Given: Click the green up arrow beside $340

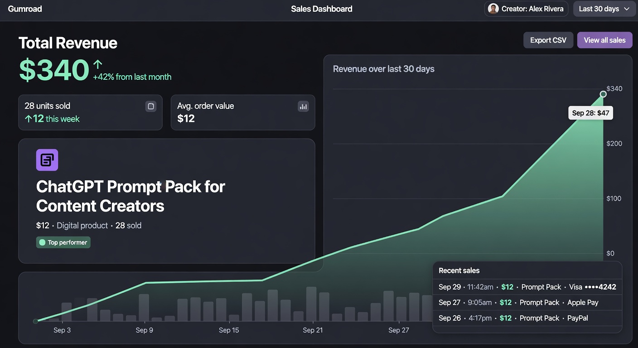Looking at the screenshot, I should click(x=97, y=65).
